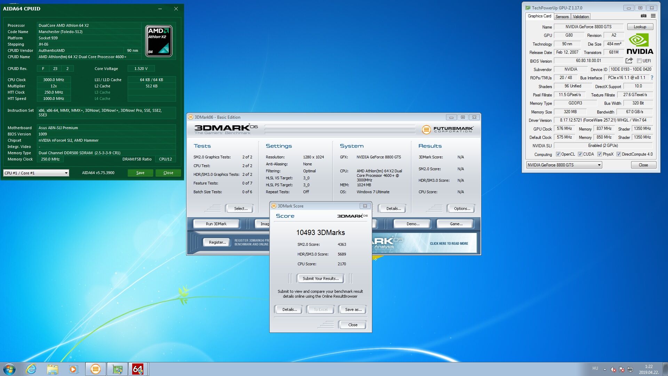Click the BIOS version share icon

[x=629, y=61]
